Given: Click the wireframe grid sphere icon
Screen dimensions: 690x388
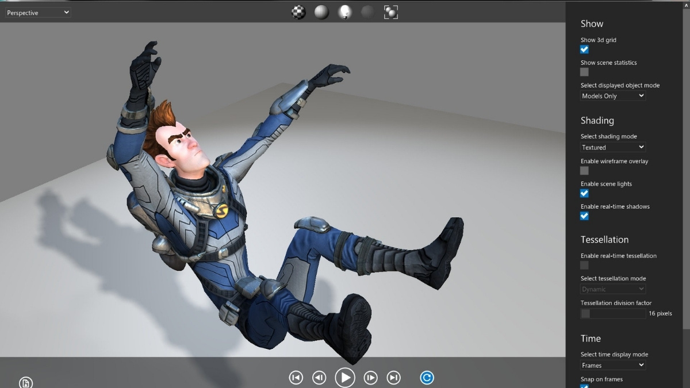Looking at the screenshot, I should click(321, 12).
